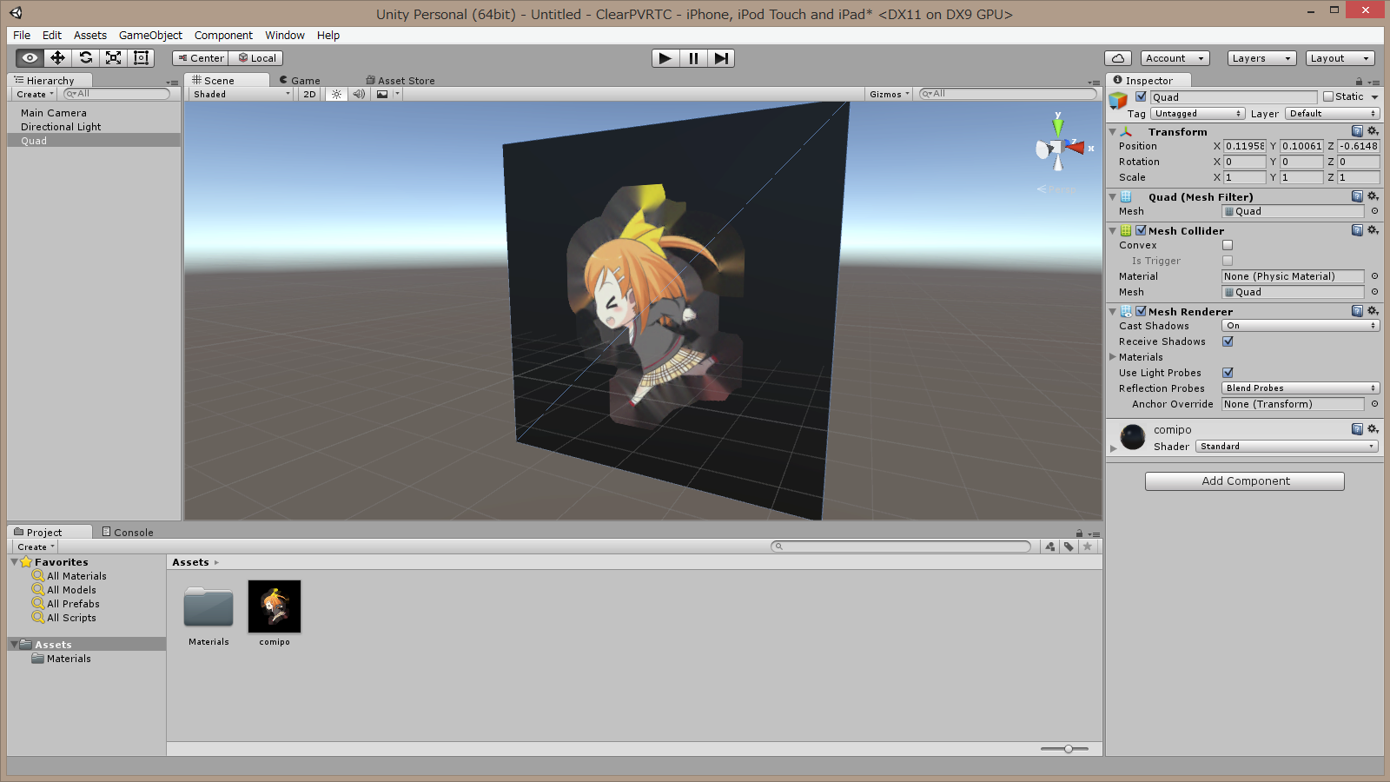Open the Gizmos dropdown
This screenshot has height=782, width=1390.
click(890, 94)
